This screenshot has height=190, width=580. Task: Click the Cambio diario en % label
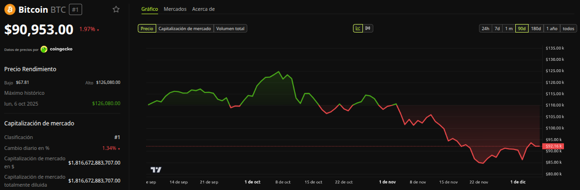tap(27, 148)
